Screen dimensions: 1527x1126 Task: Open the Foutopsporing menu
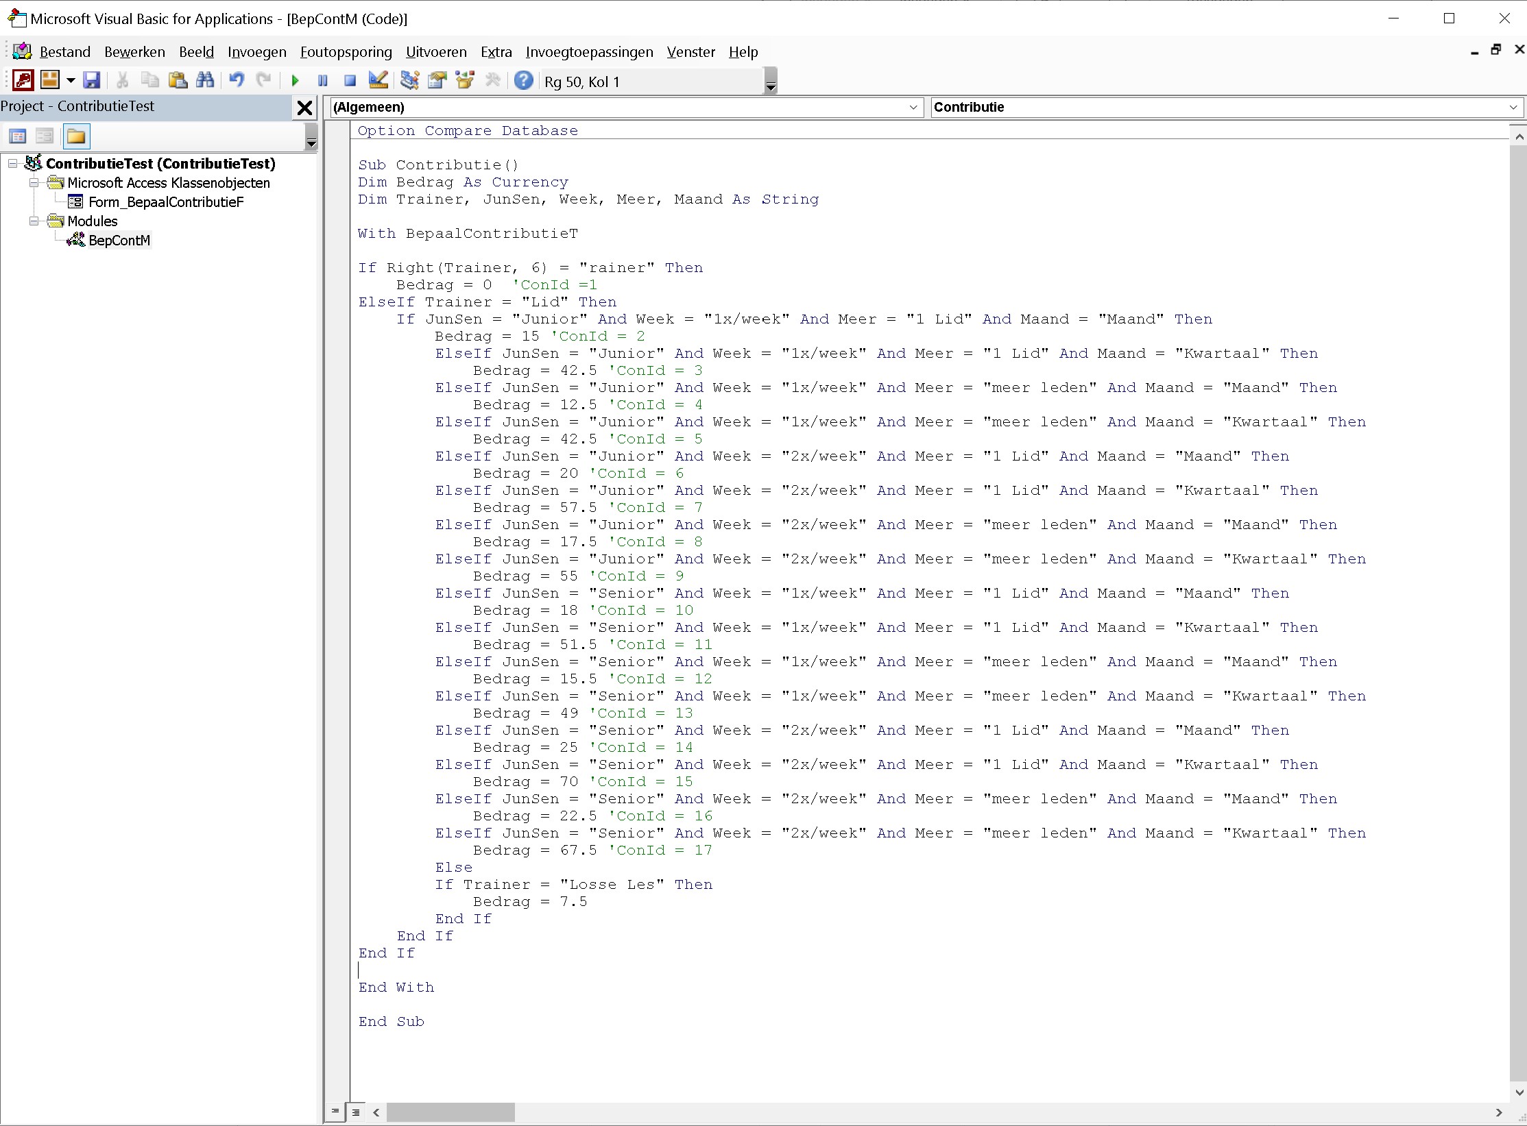pos(346,52)
